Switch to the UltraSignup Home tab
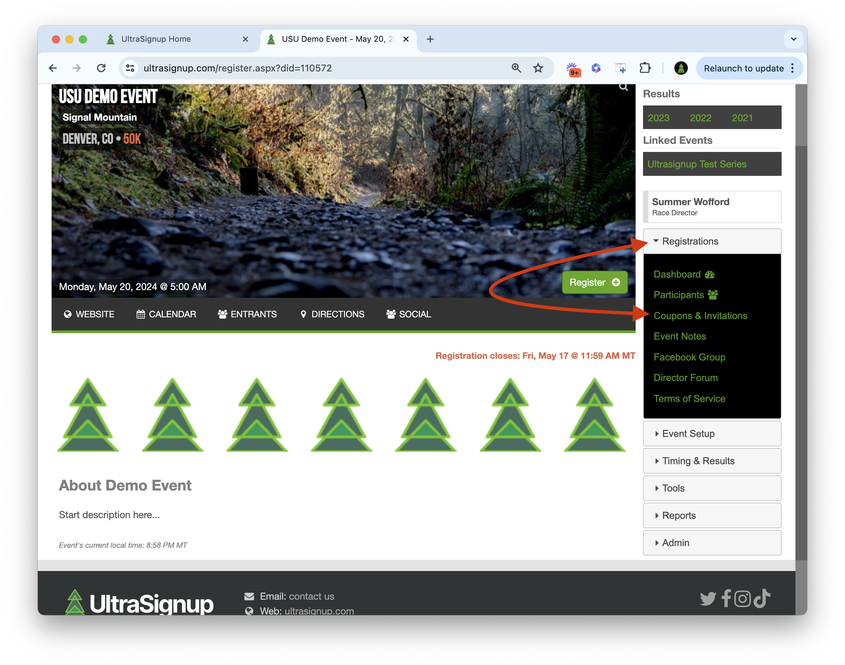 point(177,39)
